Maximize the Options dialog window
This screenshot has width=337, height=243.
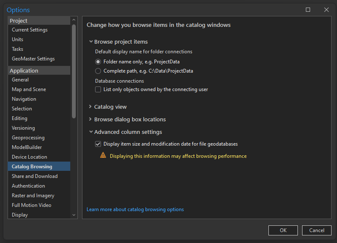tap(308, 10)
